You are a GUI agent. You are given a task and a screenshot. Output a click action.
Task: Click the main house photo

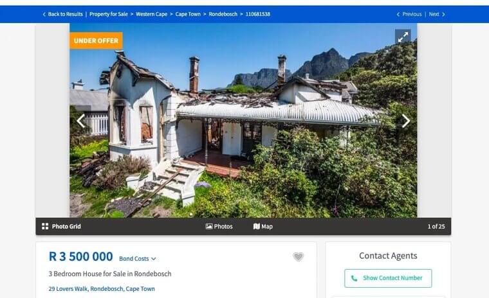(243, 120)
